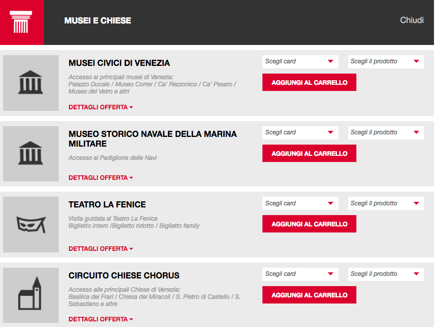Click the Teatro La Fenice mask icon
Screen dimensions: 435x327
[31, 224]
